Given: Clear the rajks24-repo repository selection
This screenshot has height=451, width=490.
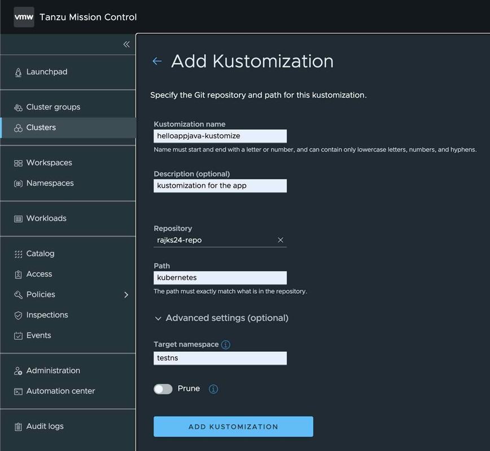Looking at the screenshot, I should [281, 240].
